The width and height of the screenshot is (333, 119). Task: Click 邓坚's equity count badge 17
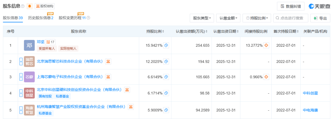pyautogui.click(x=50, y=42)
